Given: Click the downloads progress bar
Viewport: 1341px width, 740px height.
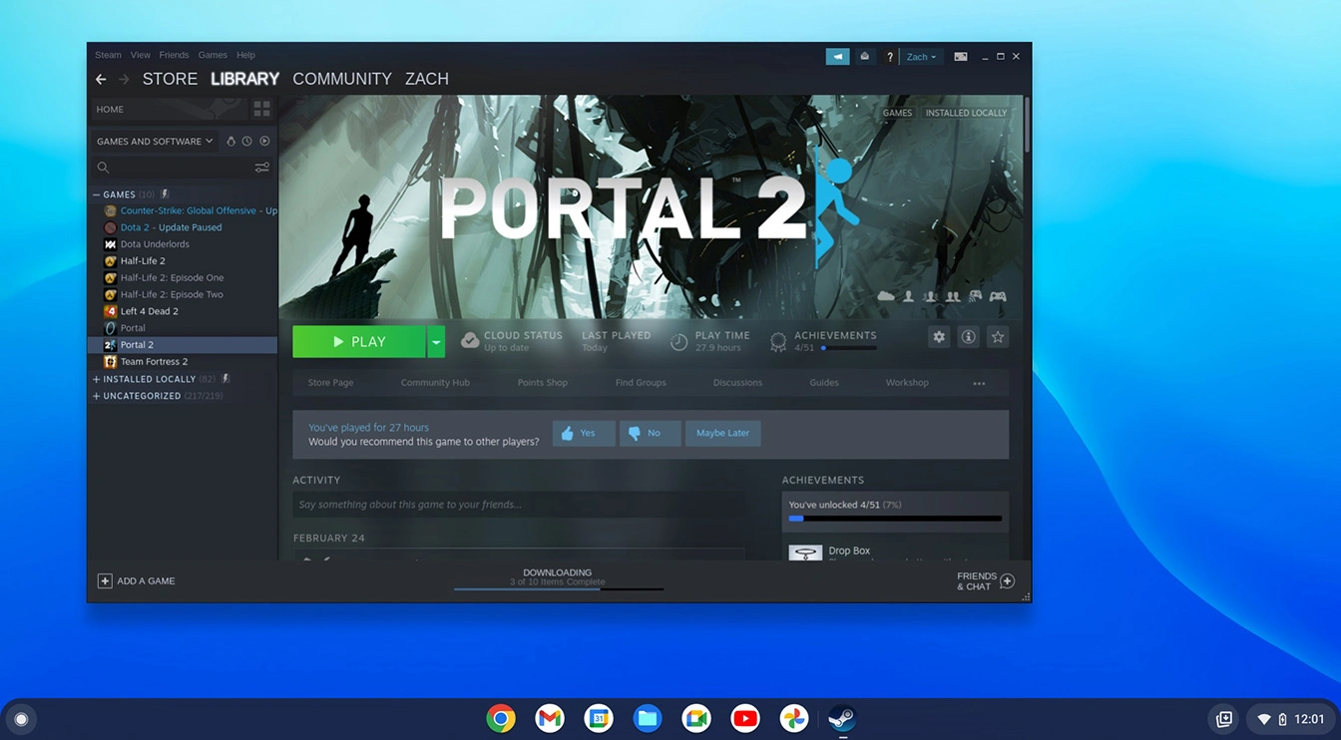Looking at the screenshot, I should pyautogui.click(x=558, y=588).
